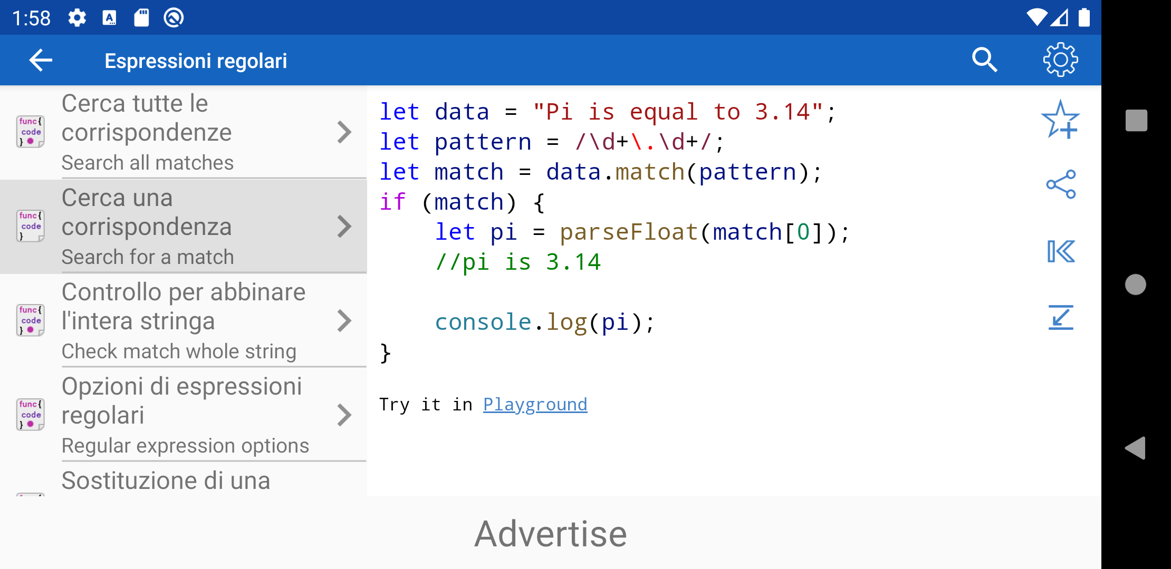
Task: Tap the Wi-Fi indicator in the status bar
Action: tap(1036, 17)
